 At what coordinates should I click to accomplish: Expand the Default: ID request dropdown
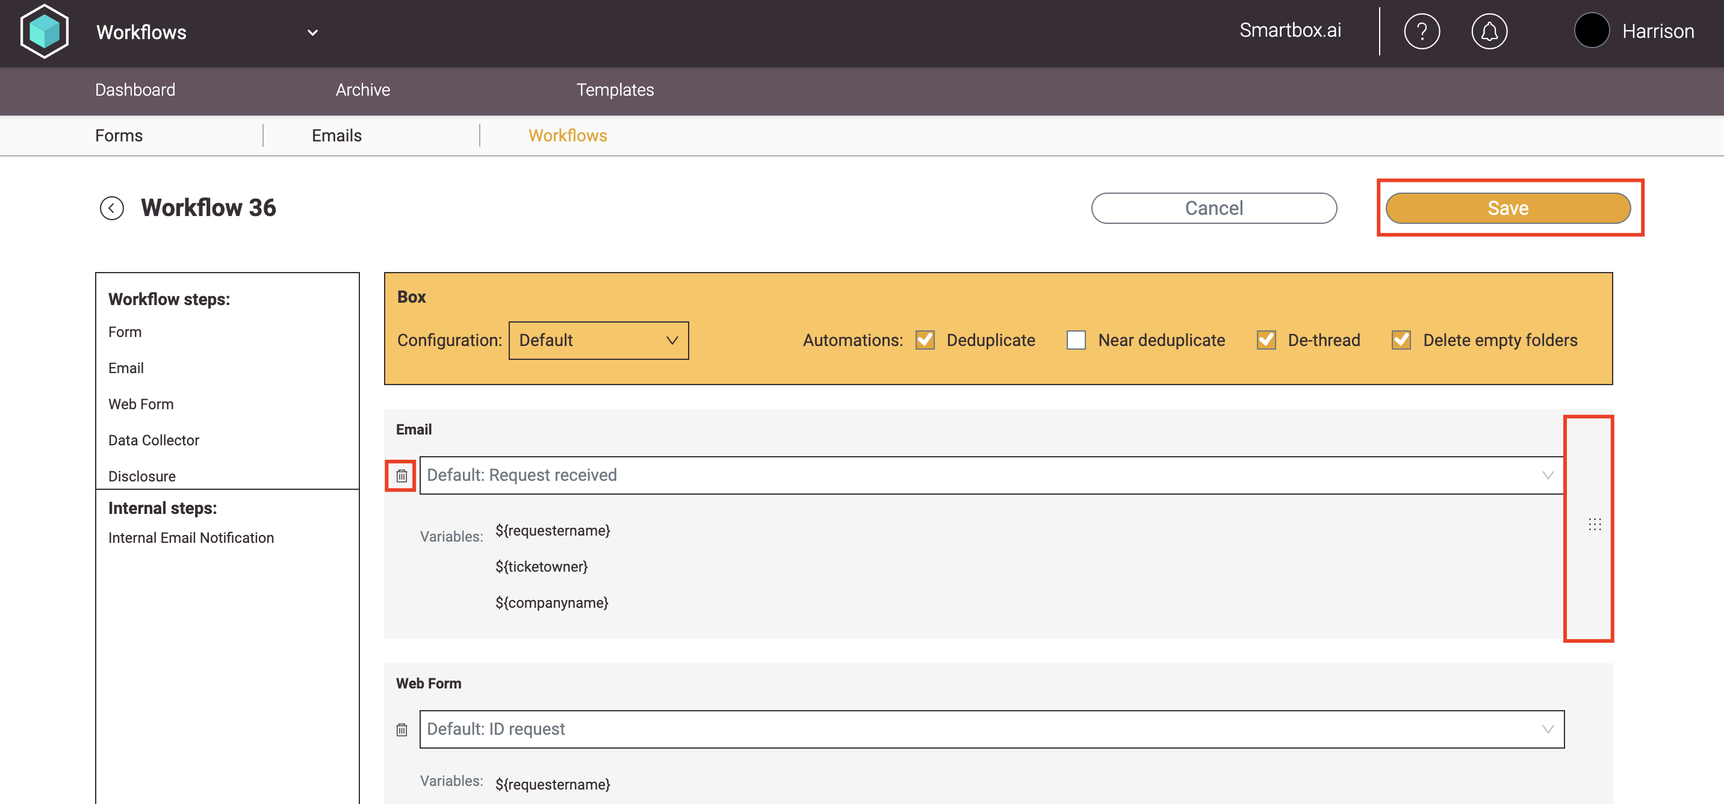(990, 729)
